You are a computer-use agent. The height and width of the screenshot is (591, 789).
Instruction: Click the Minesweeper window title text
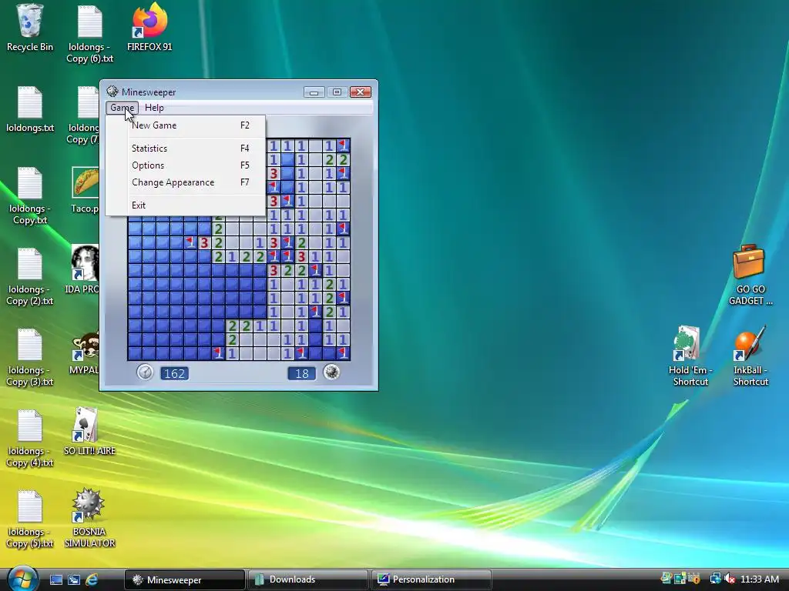[x=149, y=92]
